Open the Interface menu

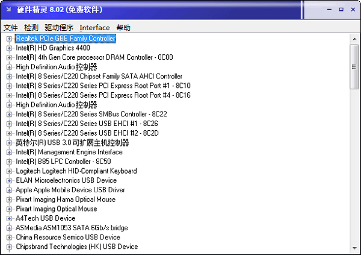pyautogui.click(x=94, y=28)
